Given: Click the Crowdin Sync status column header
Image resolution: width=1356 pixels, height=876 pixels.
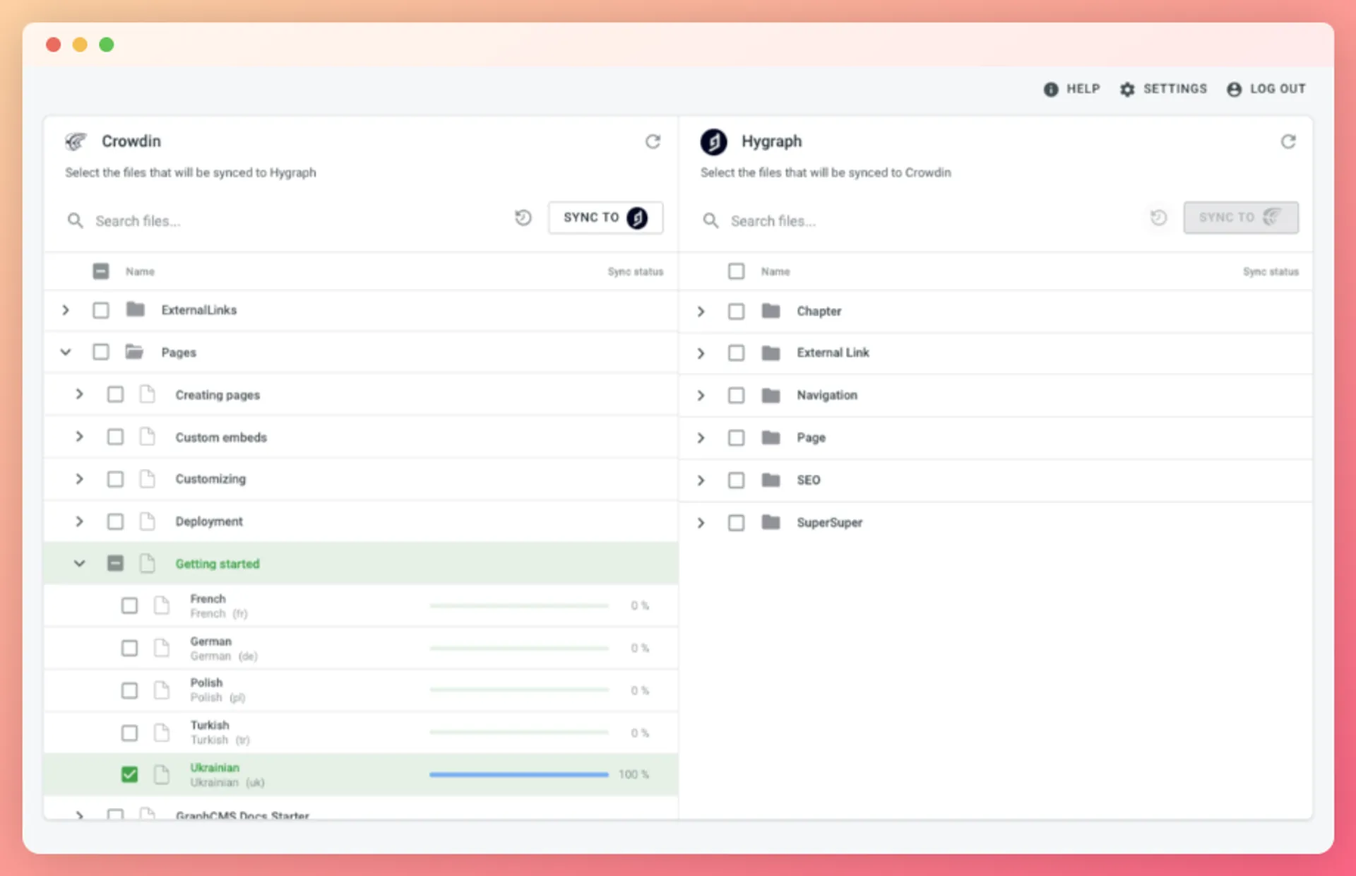Looking at the screenshot, I should 636,271.
